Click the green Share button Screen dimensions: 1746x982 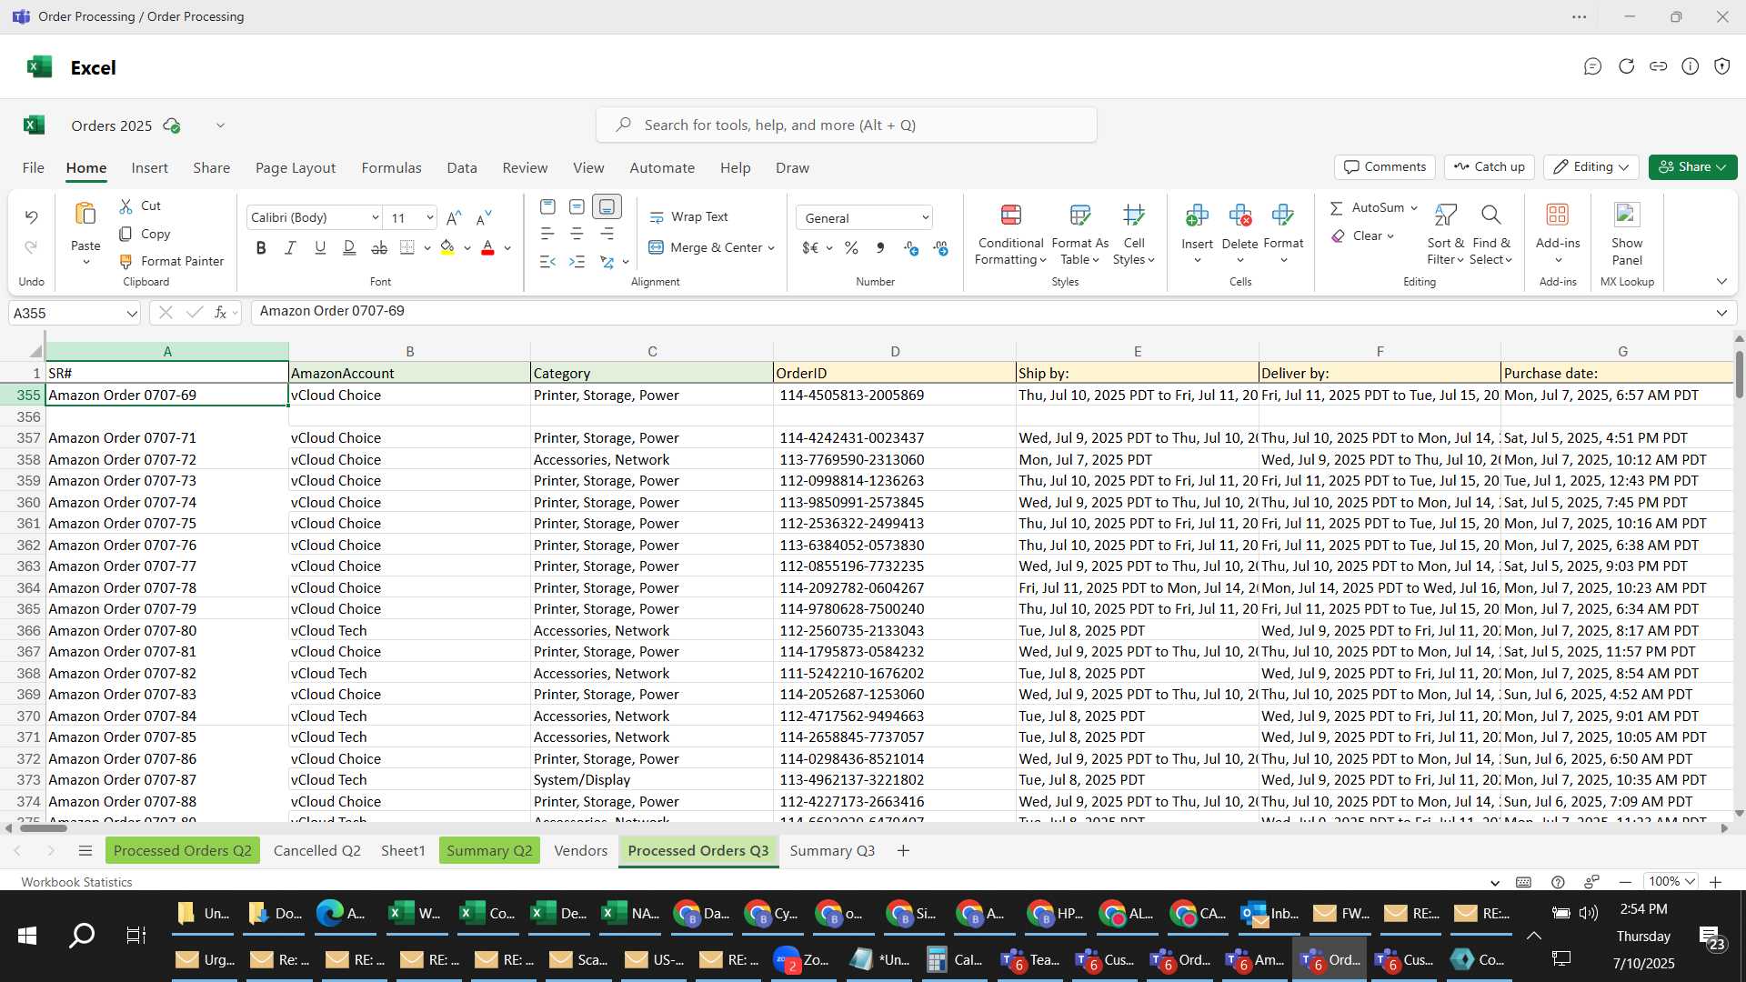pyautogui.click(x=1692, y=167)
